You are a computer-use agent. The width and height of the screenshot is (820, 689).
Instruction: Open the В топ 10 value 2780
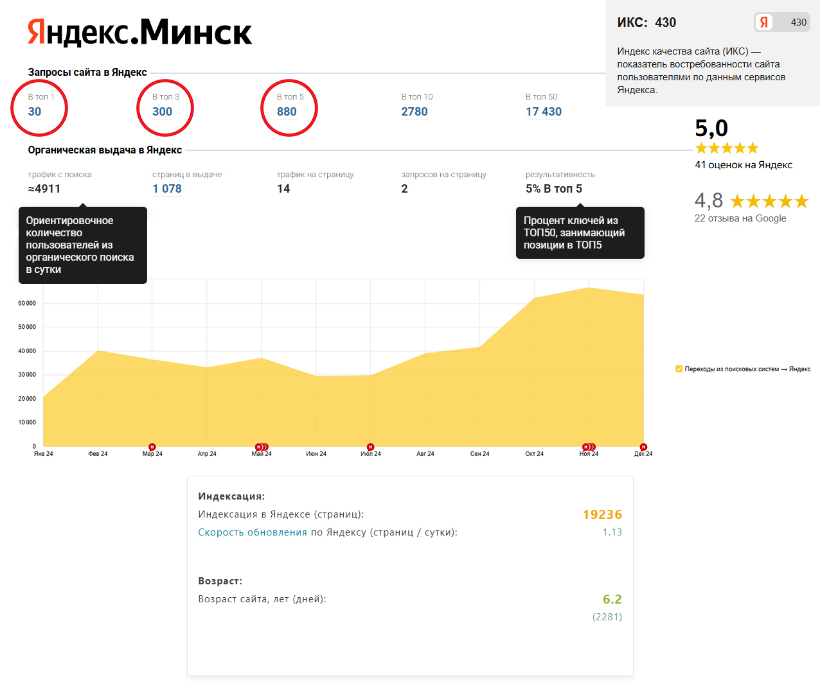[414, 112]
